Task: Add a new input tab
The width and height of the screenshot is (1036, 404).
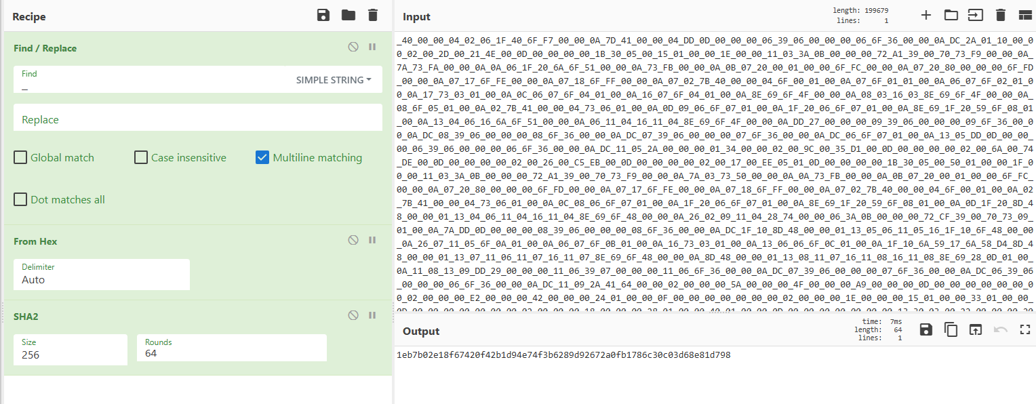Action: click(x=926, y=16)
